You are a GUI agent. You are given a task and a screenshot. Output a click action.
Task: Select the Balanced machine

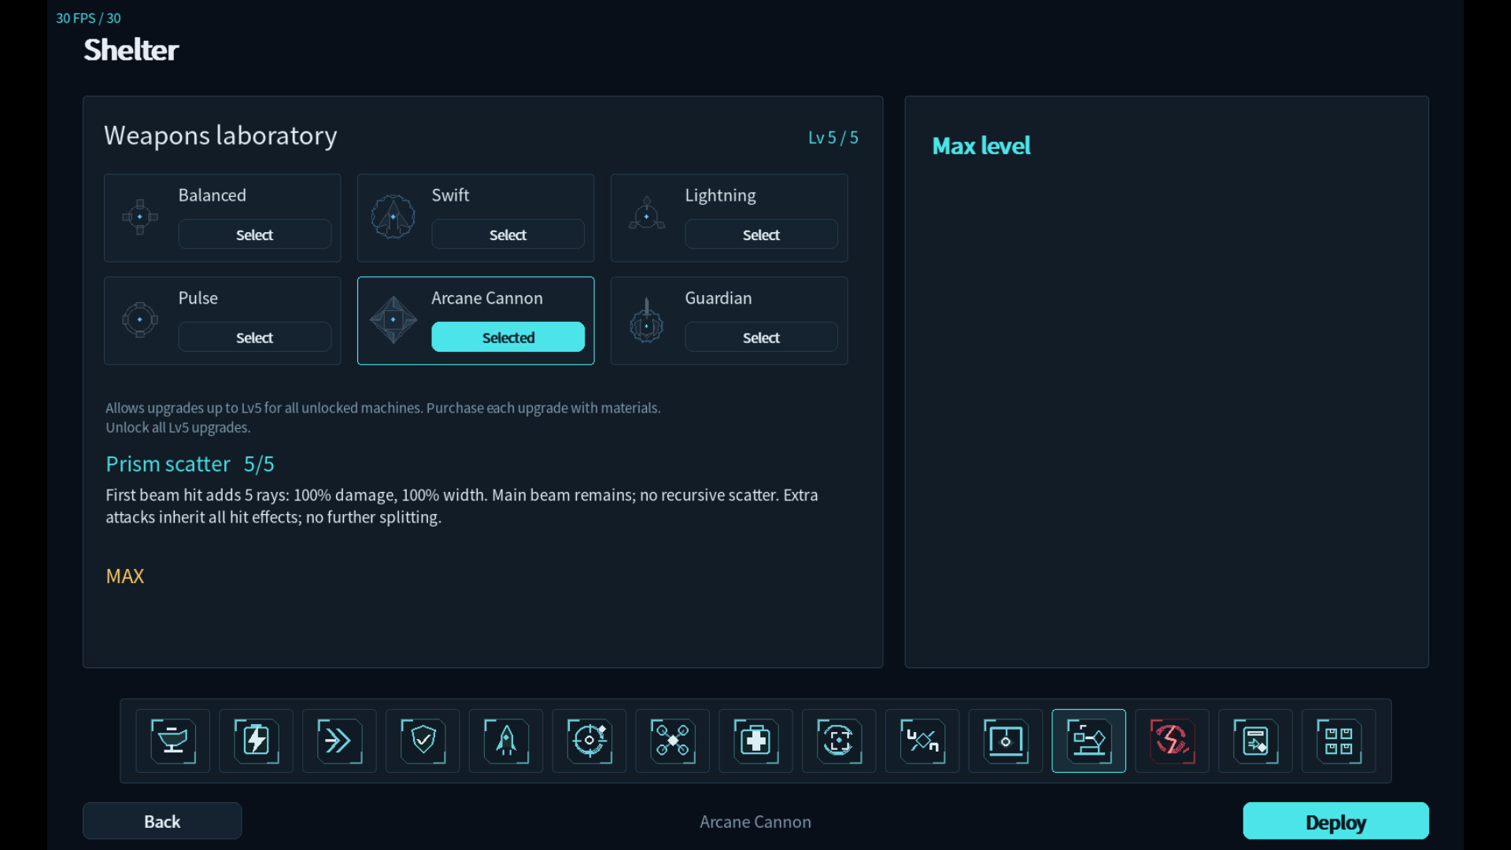point(255,235)
